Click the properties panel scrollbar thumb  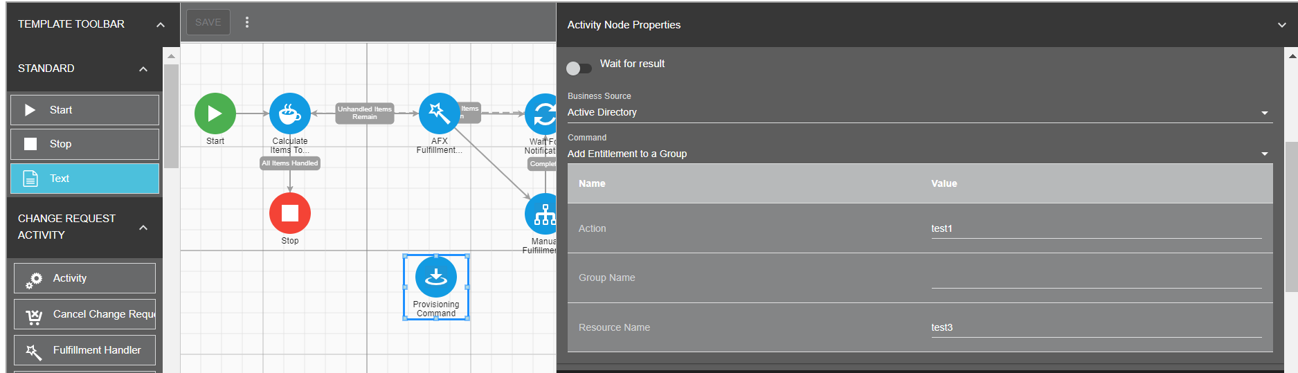pyautogui.click(x=1292, y=217)
